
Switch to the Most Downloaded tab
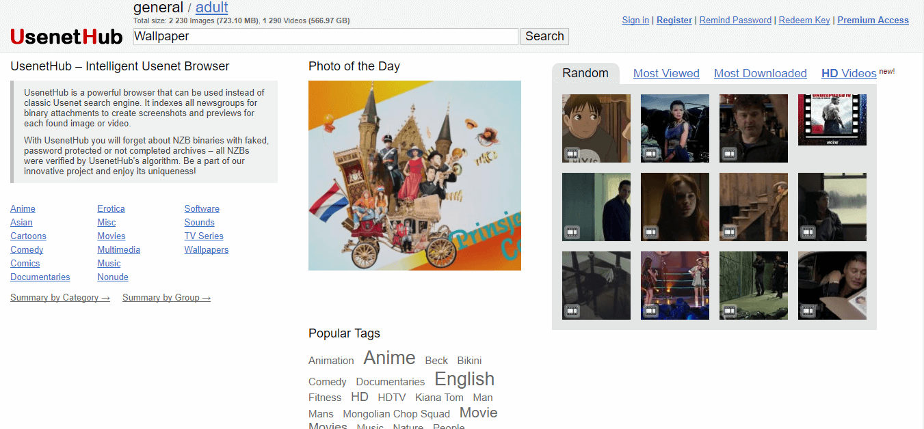tap(760, 73)
